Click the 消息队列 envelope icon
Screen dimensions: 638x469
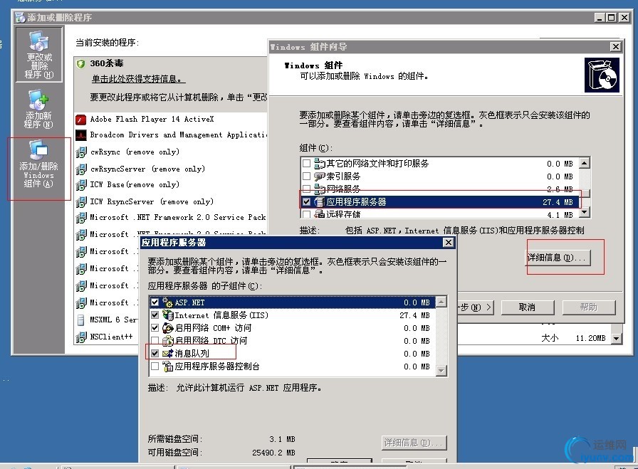(x=167, y=354)
